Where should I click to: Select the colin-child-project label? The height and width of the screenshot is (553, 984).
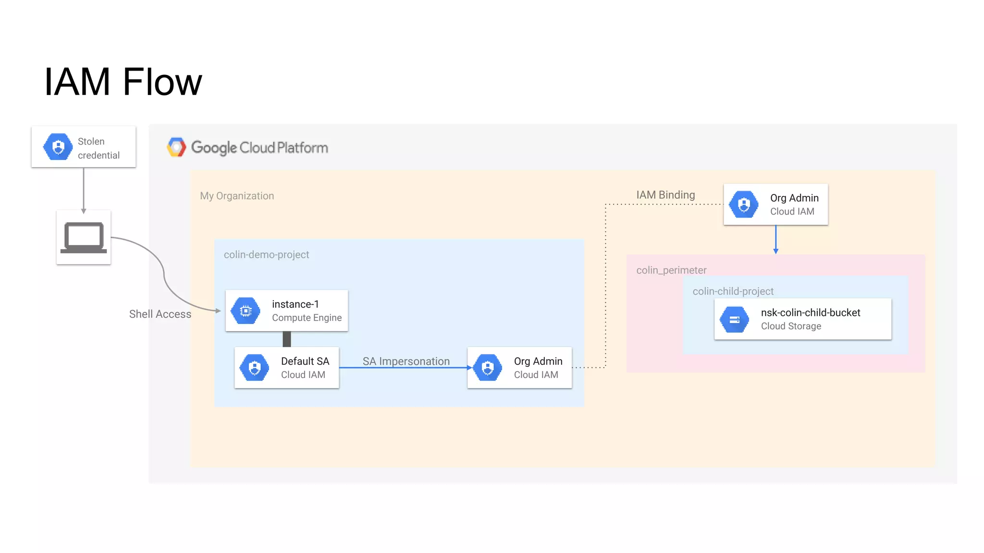[x=733, y=291]
